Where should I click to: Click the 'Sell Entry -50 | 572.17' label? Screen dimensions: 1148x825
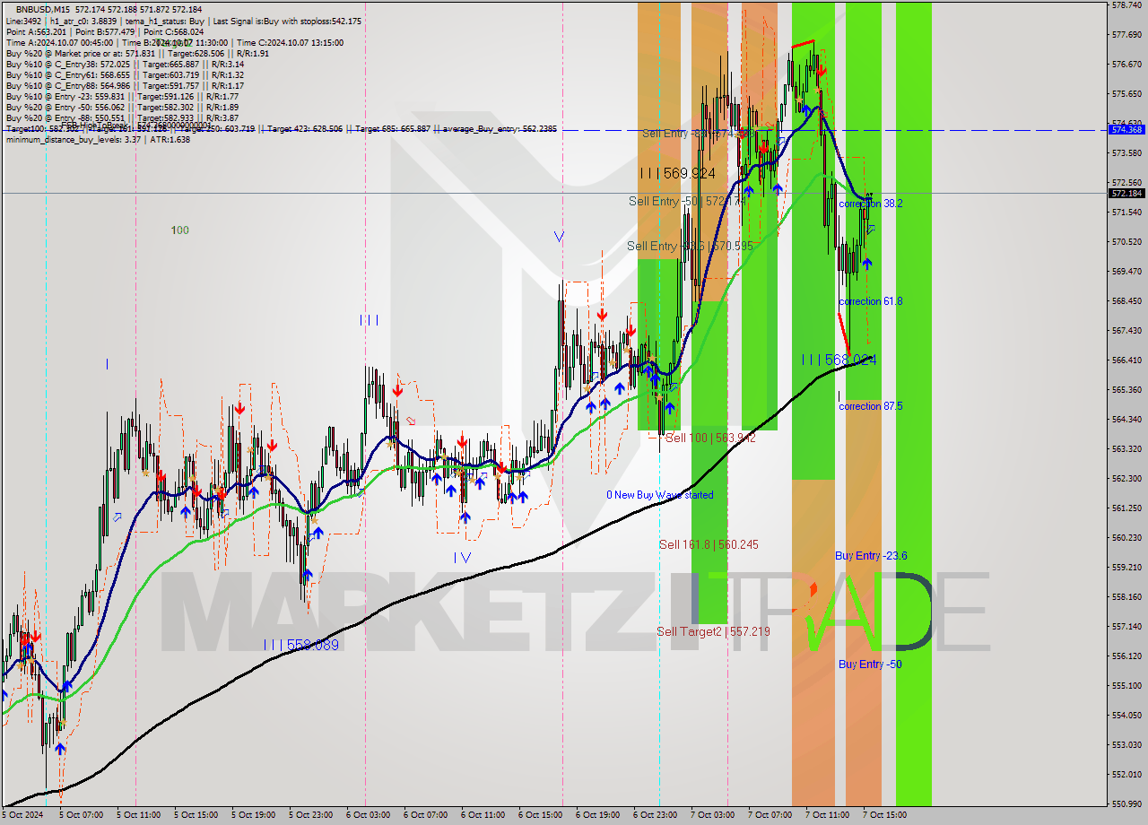point(687,201)
